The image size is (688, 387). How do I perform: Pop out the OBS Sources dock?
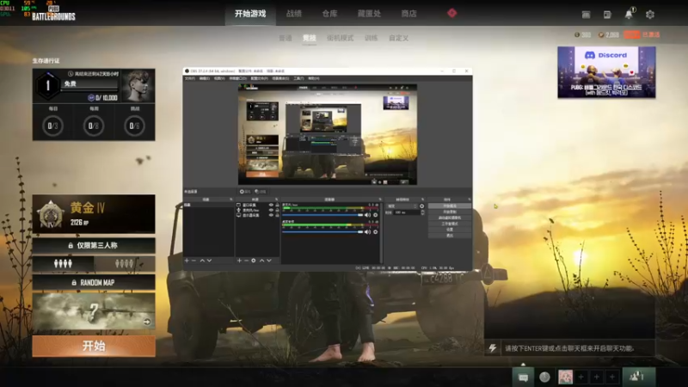click(276, 200)
